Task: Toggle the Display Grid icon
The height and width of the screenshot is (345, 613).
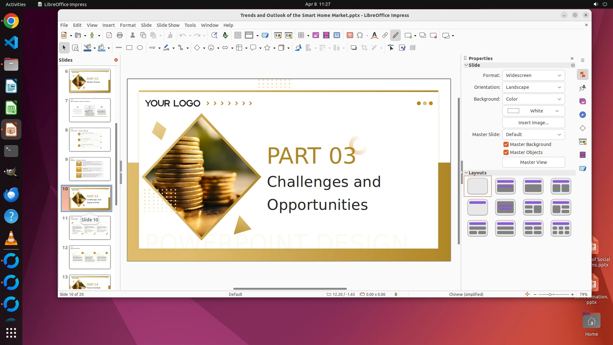Action: (x=238, y=35)
